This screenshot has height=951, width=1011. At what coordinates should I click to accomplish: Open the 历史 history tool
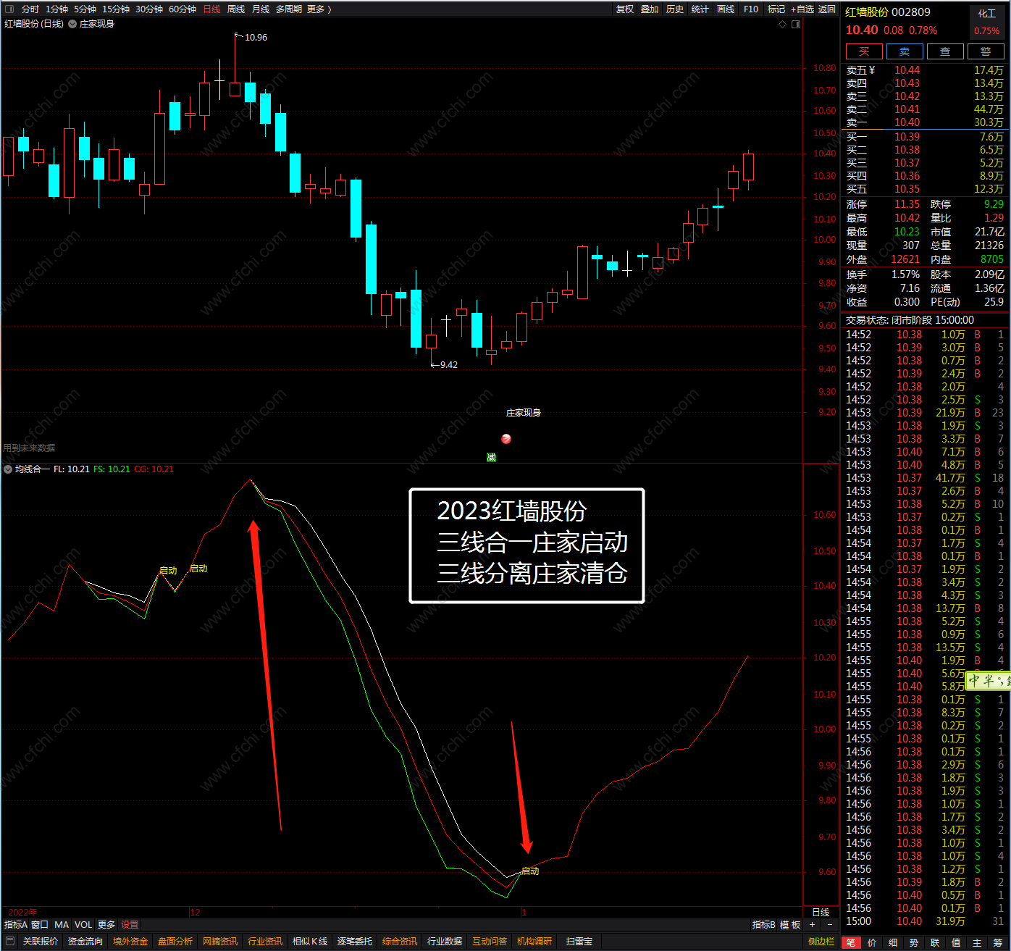pos(675,9)
